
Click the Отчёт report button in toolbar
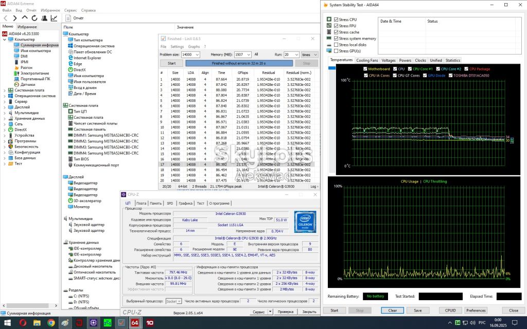tap(75, 18)
